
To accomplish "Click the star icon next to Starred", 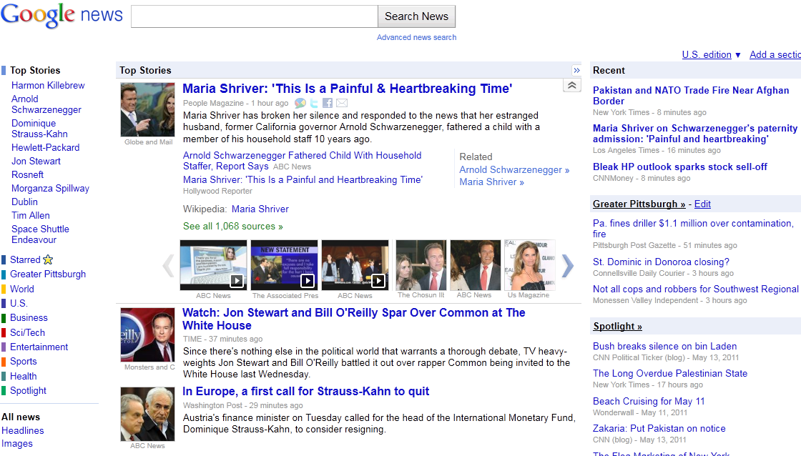I will [x=46, y=259].
